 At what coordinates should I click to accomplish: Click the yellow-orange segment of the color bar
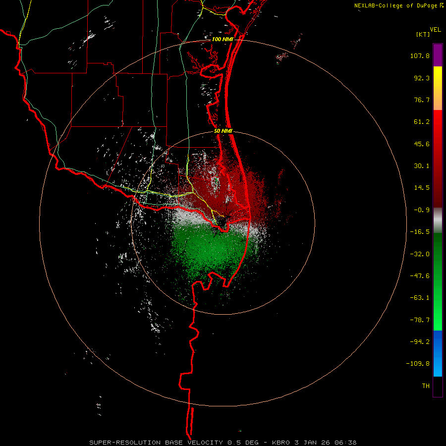(x=438, y=88)
